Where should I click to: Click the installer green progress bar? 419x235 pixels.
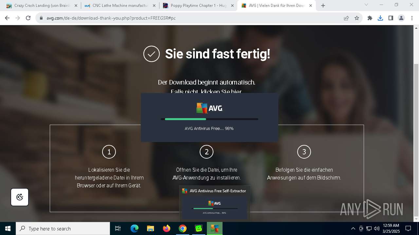tap(209, 119)
